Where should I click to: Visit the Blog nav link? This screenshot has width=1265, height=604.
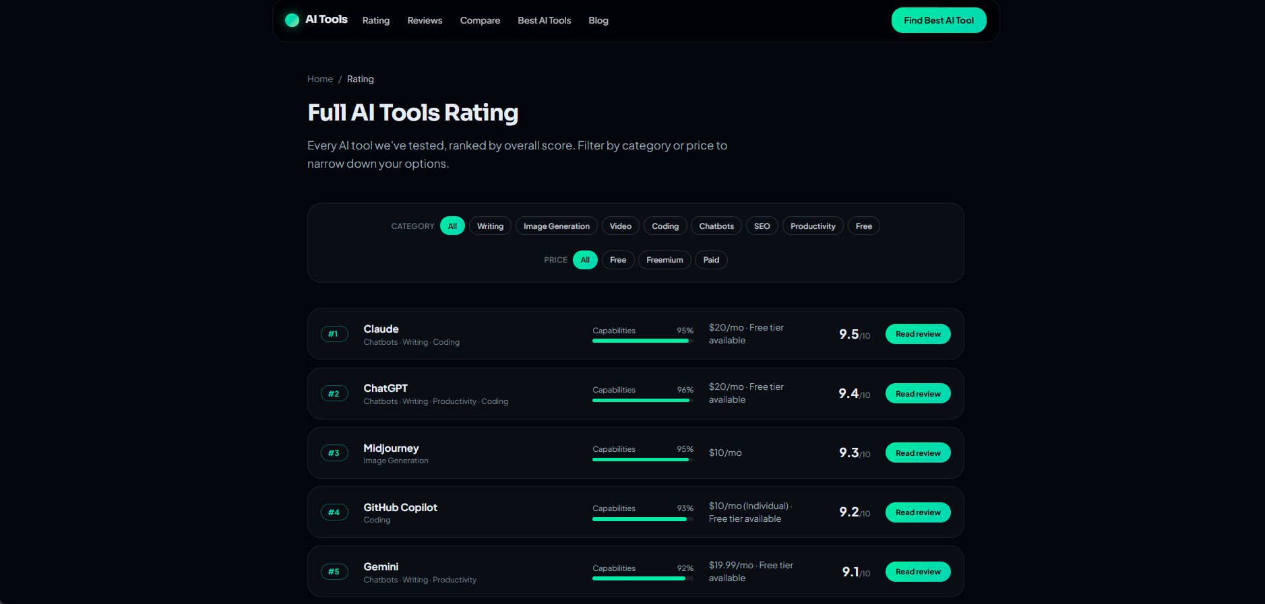tap(598, 21)
